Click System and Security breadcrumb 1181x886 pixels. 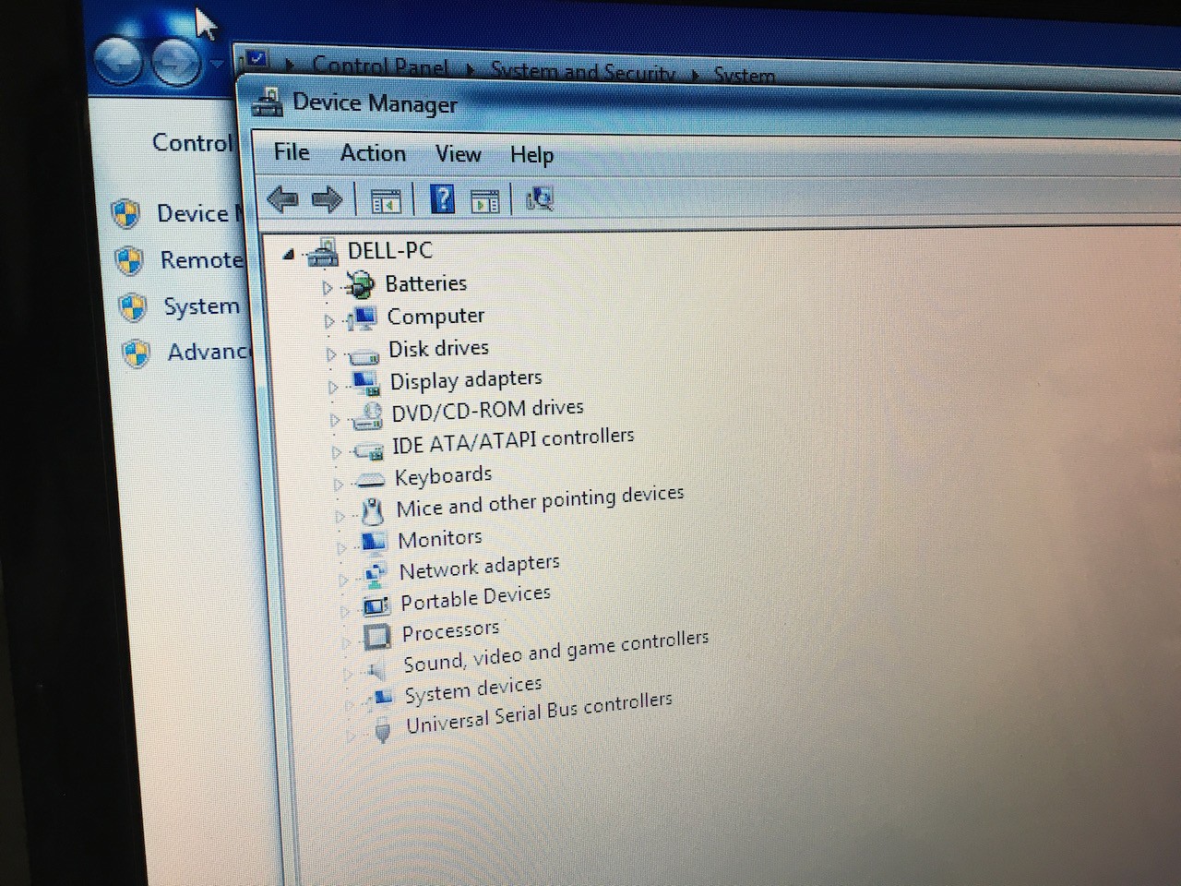582,72
